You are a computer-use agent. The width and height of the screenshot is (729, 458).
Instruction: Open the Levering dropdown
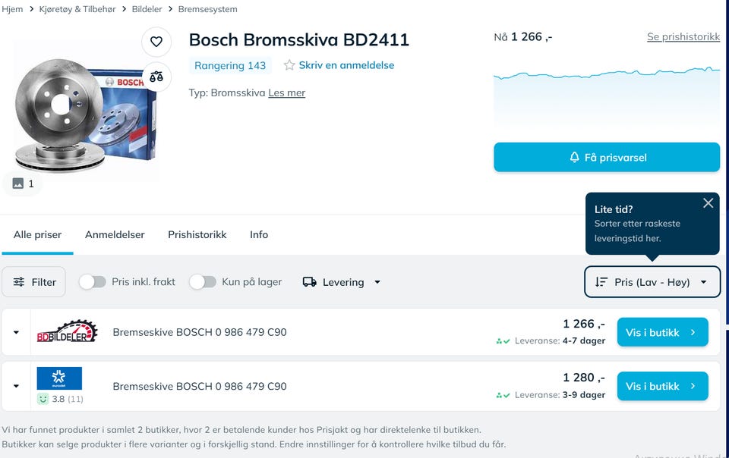(342, 282)
